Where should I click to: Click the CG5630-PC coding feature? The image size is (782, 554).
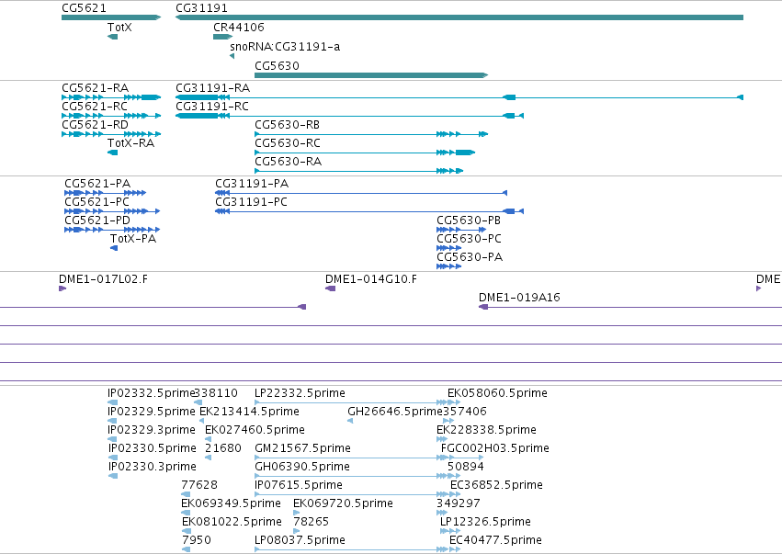coord(448,248)
